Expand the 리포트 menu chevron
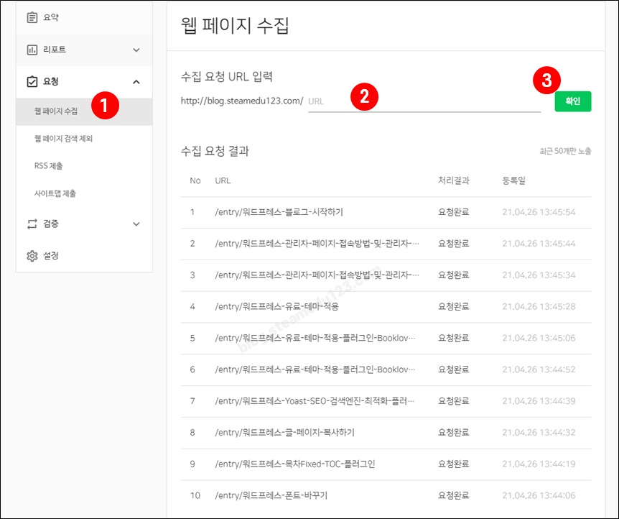Screen dimensions: 619x519 point(136,50)
